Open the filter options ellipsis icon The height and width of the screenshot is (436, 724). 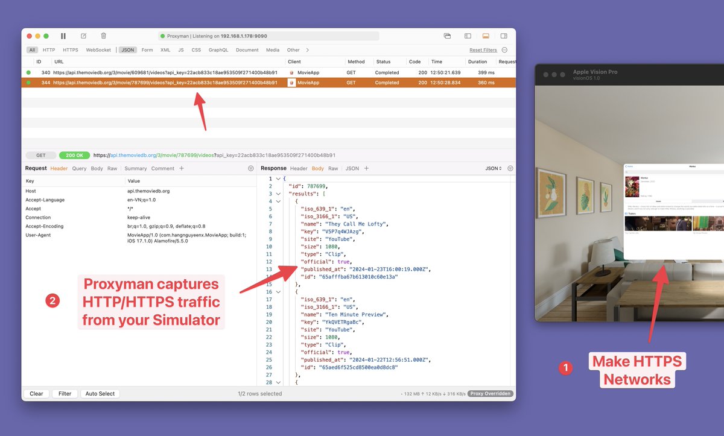click(504, 50)
